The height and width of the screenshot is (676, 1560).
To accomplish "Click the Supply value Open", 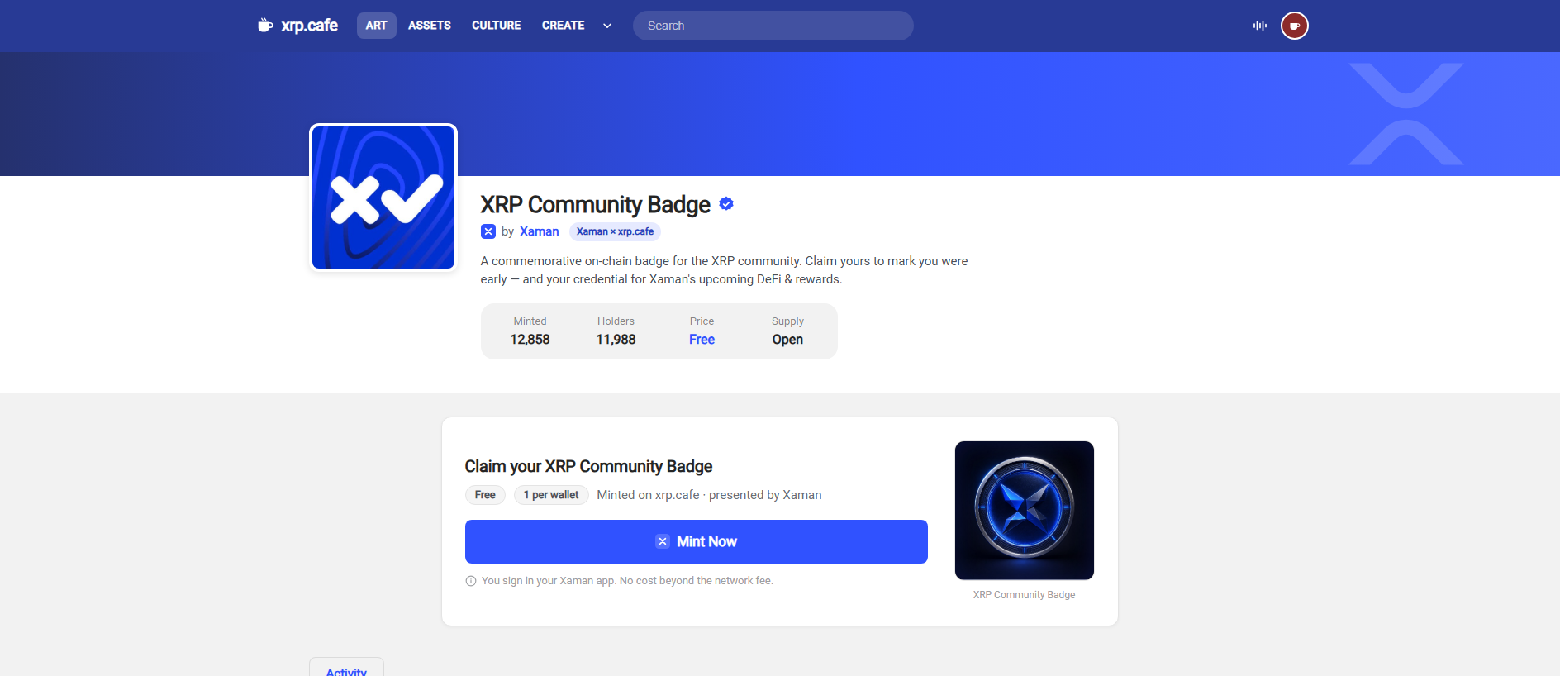I will pyautogui.click(x=787, y=340).
